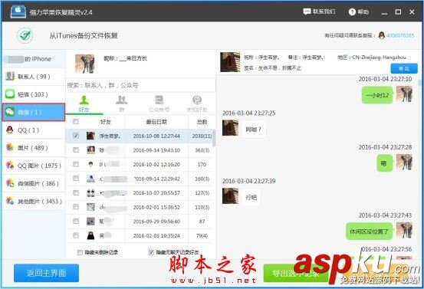Check the row dated 2016-10-02 12:16:20

pos(76,164)
